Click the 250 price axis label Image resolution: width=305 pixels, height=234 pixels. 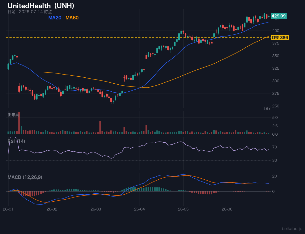[x=276, y=106]
